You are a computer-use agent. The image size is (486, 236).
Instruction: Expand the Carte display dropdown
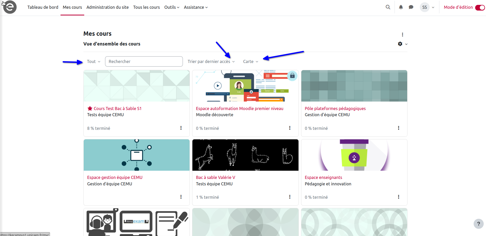(x=250, y=61)
